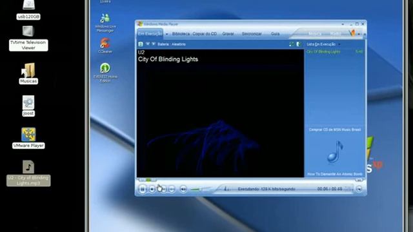Open the Música online store tab
Screen dimensions: 413x232
[315, 34]
